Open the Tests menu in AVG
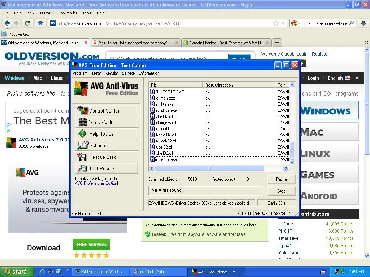 tap(96, 73)
